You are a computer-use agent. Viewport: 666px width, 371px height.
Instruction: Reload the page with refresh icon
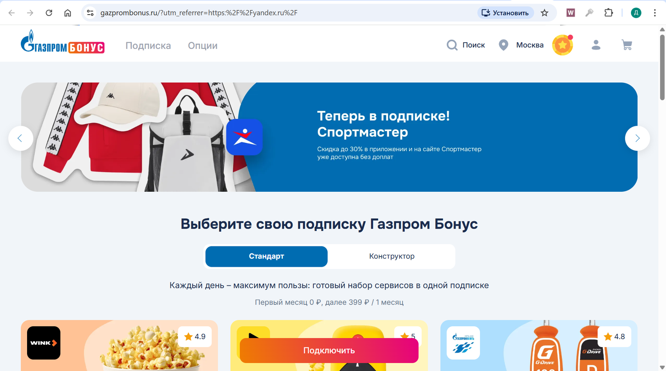point(49,13)
